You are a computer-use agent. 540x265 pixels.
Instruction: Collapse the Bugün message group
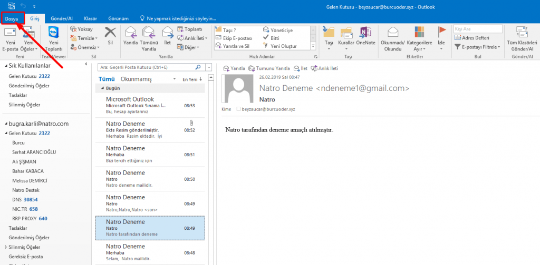(x=102, y=88)
